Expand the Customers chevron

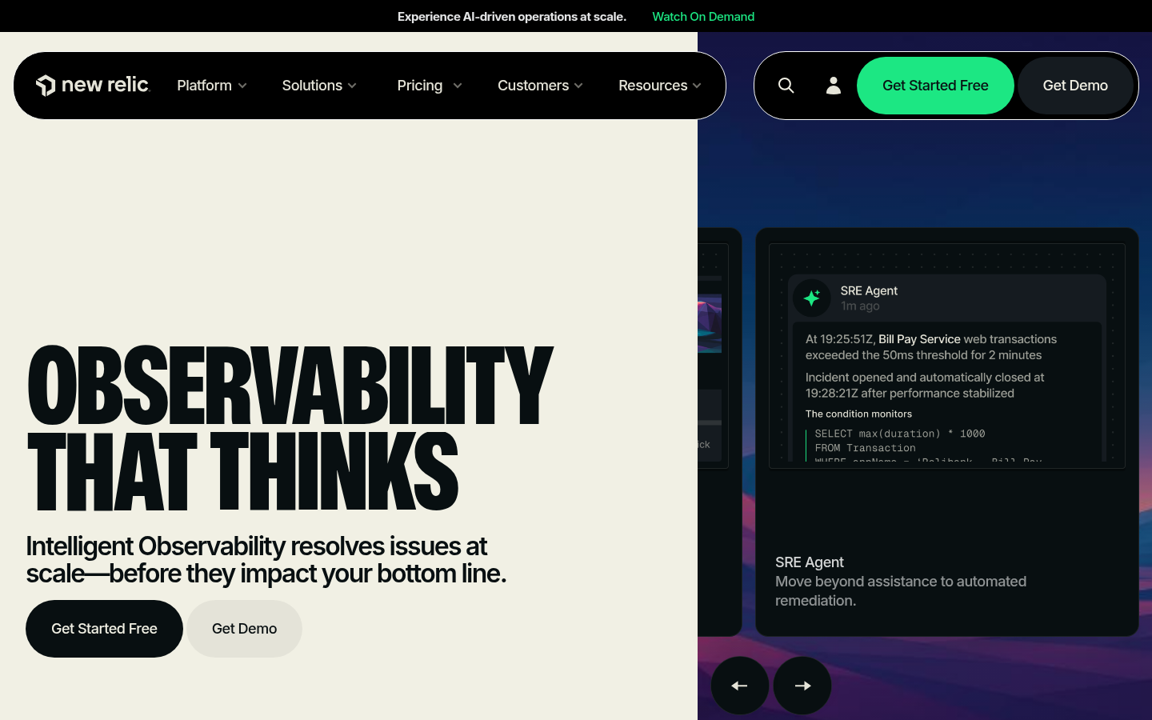point(578,86)
